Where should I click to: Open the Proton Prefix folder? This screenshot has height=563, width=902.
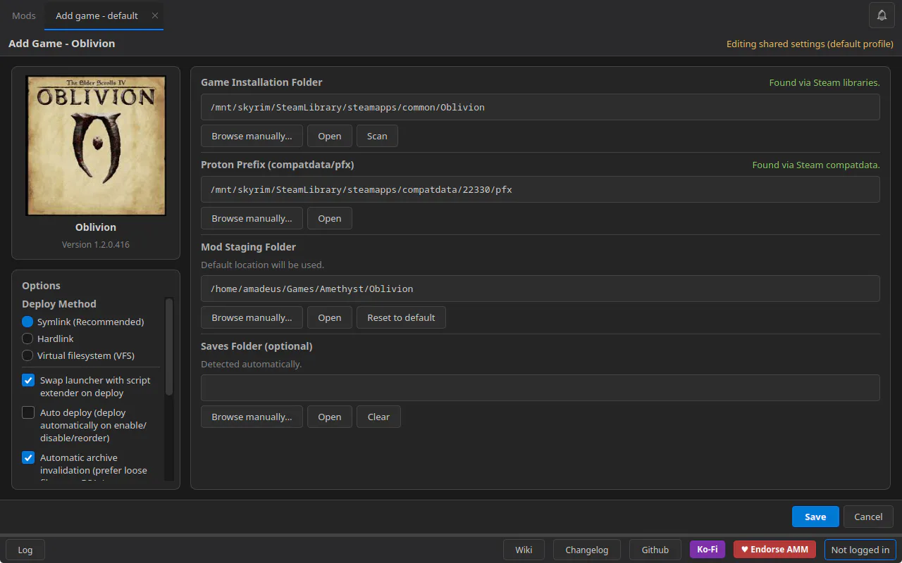click(x=330, y=218)
